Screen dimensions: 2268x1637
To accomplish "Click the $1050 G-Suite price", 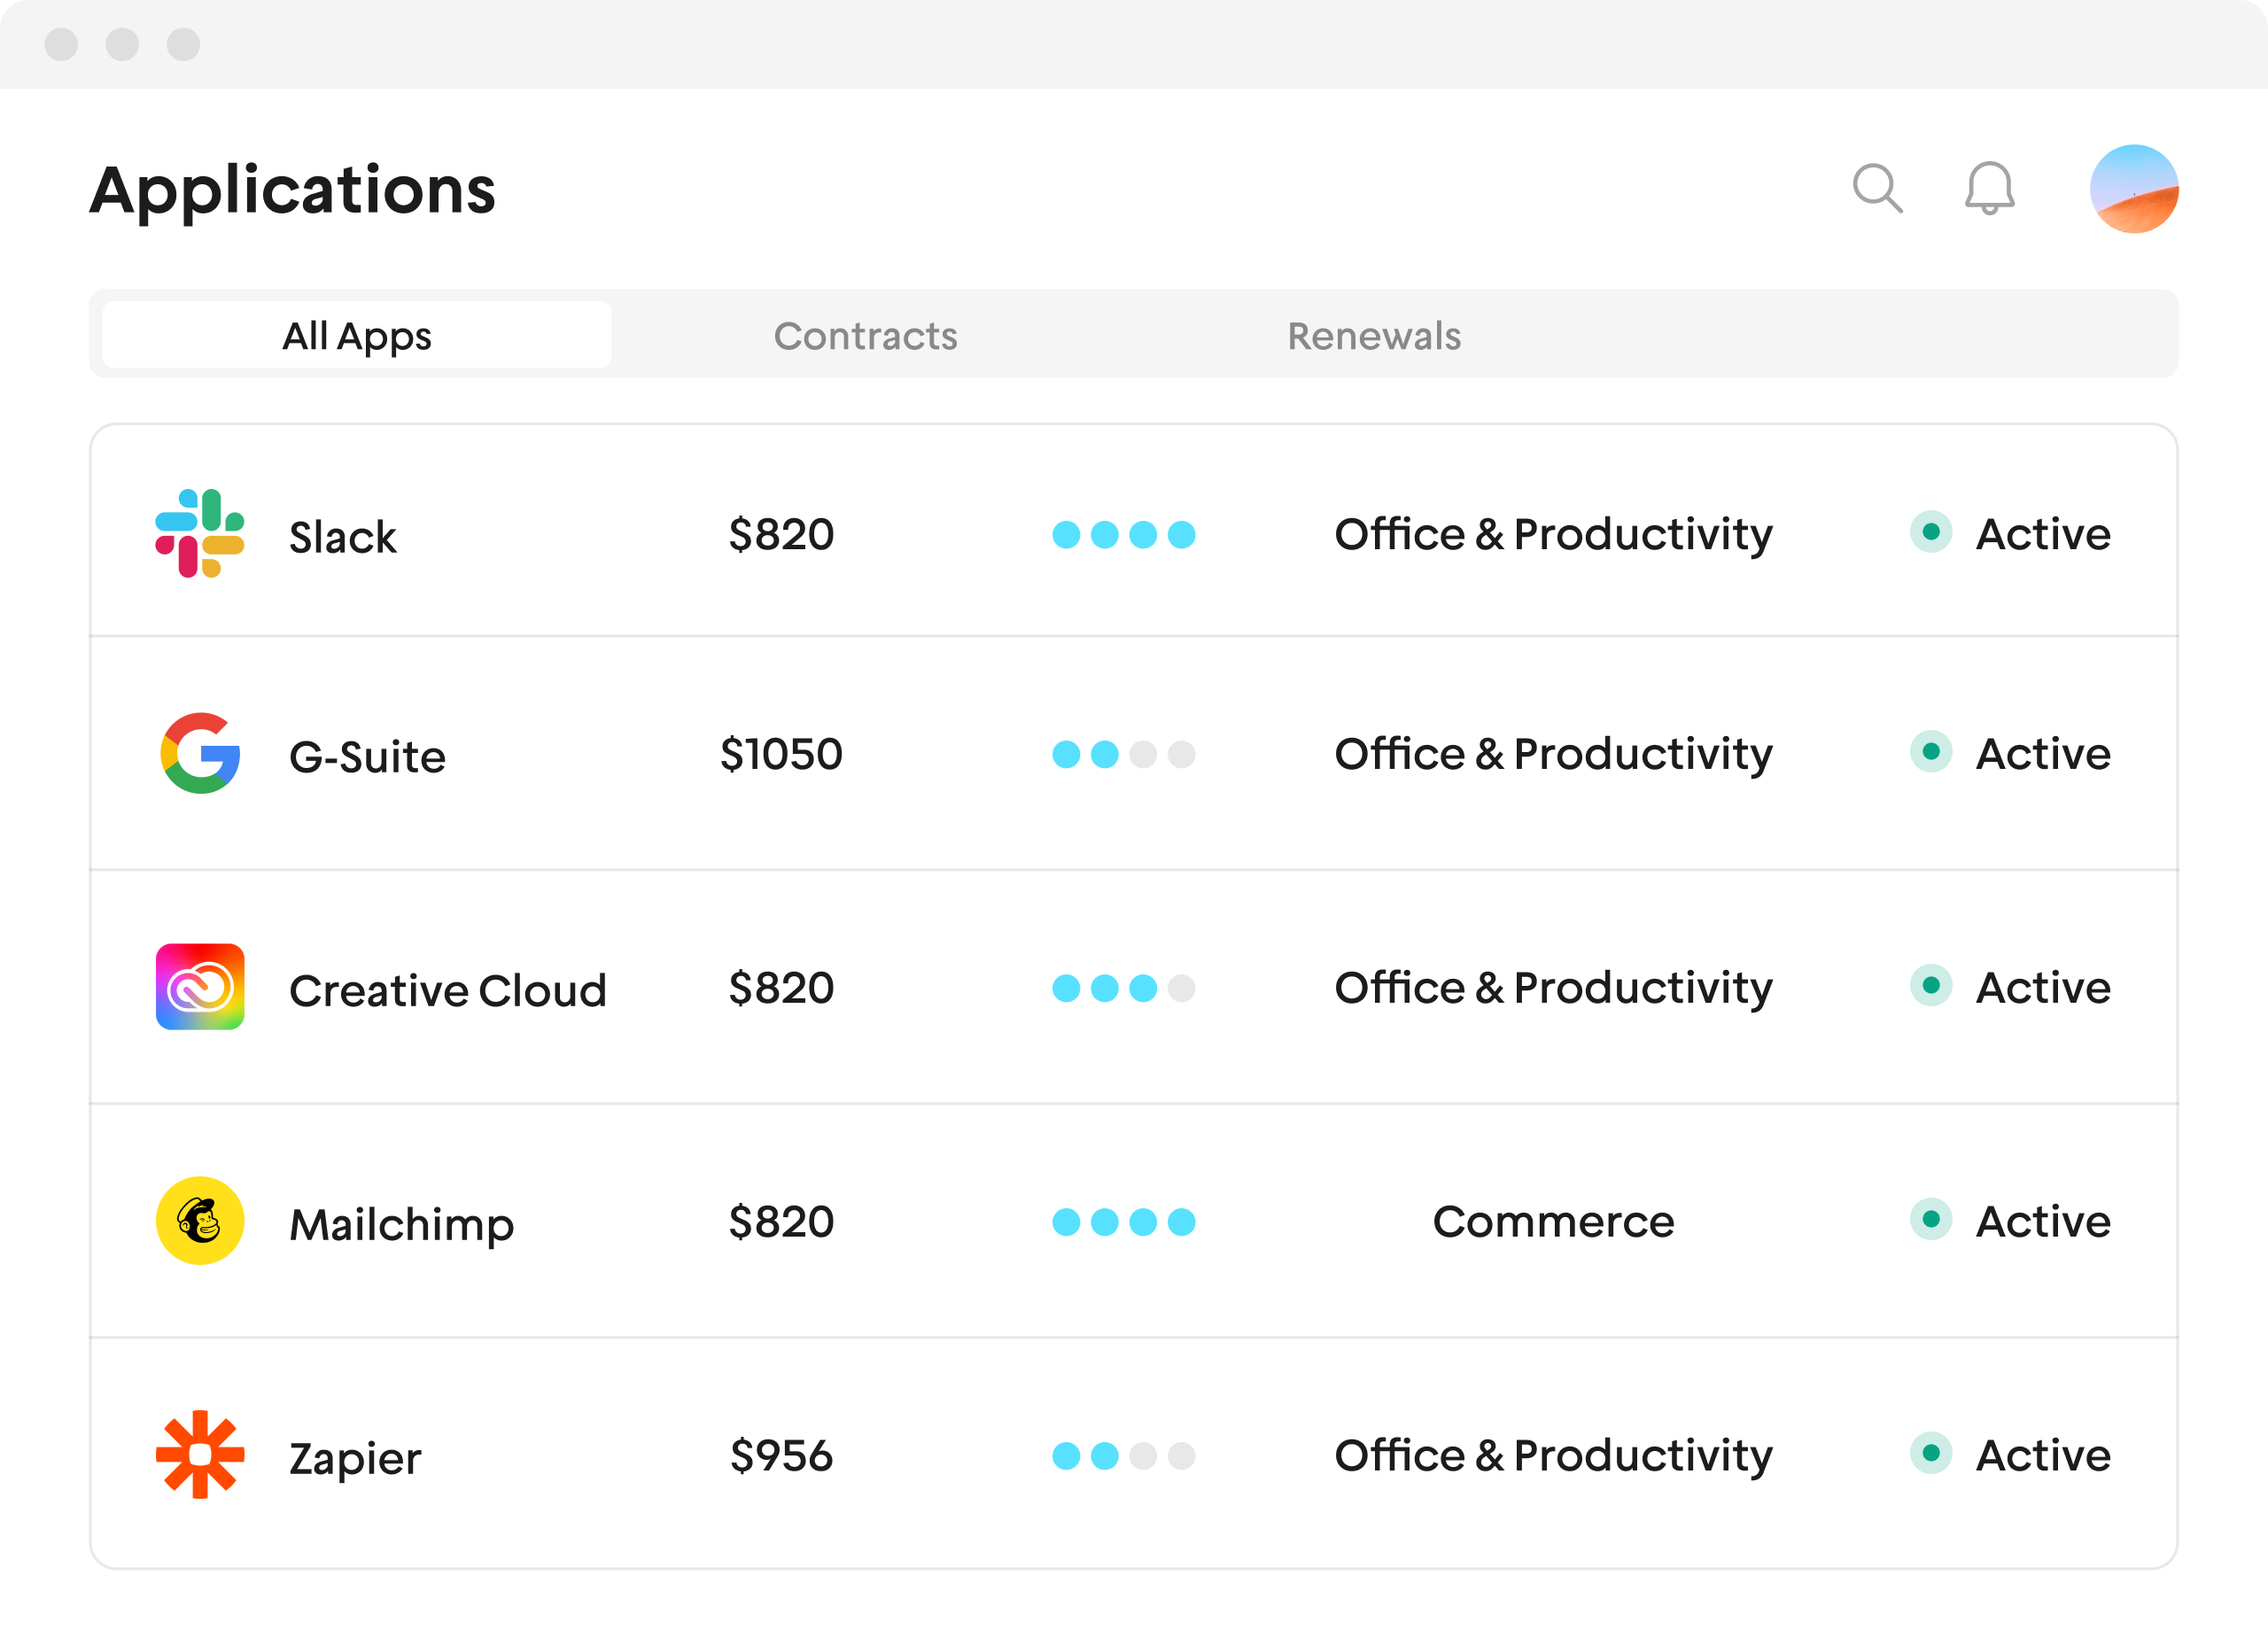I will 781,754.
